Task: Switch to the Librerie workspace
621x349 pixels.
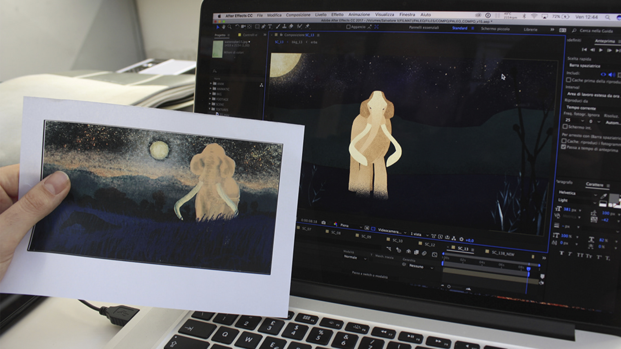Action: [x=530, y=29]
